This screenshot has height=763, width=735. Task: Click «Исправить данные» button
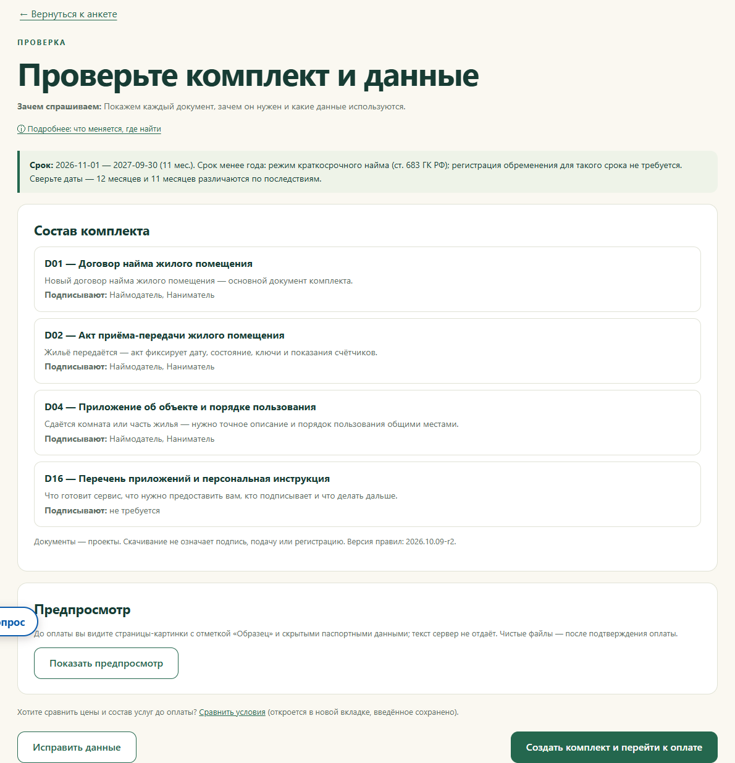point(77,748)
